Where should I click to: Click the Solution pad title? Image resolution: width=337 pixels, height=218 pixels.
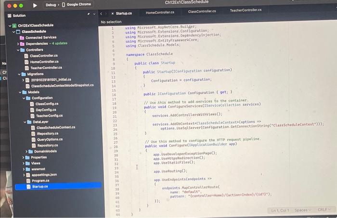click(19, 16)
